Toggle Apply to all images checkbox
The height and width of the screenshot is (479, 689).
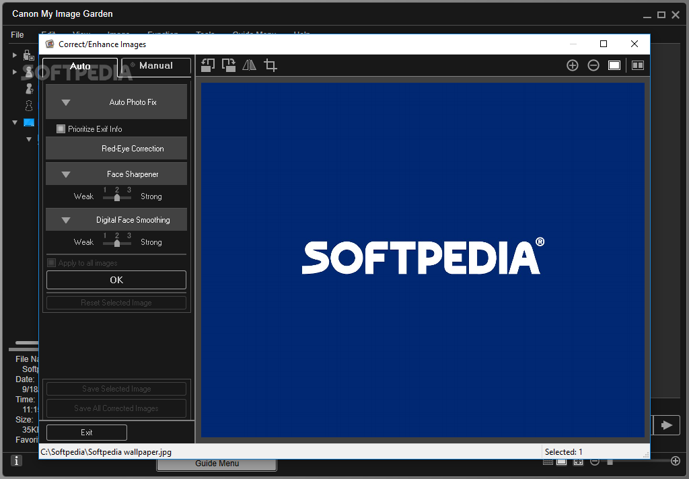pos(51,263)
